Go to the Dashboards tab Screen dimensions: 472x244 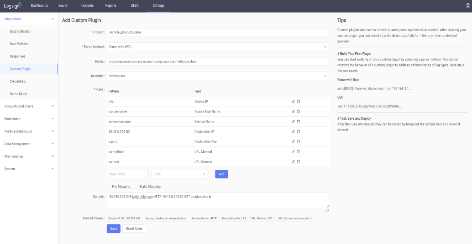coord(39,5)
